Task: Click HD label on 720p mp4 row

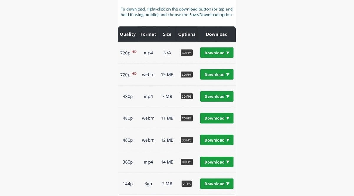Action: 134,52
